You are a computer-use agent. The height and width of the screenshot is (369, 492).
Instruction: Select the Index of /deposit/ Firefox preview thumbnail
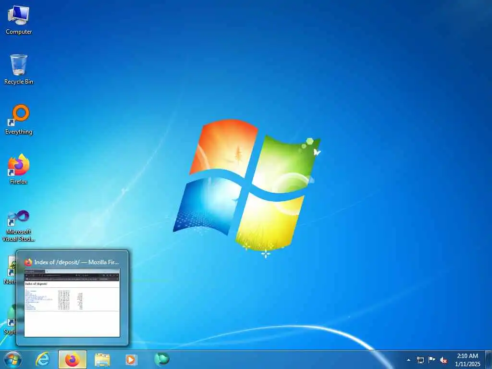[x=72, y=303]
